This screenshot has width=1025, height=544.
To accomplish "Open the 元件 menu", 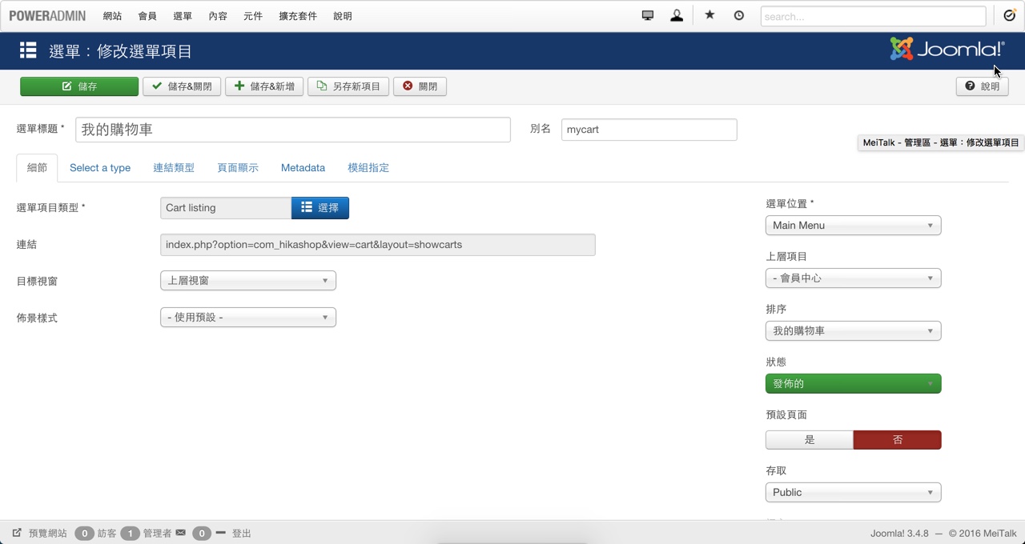I will [x=253, y=16].
